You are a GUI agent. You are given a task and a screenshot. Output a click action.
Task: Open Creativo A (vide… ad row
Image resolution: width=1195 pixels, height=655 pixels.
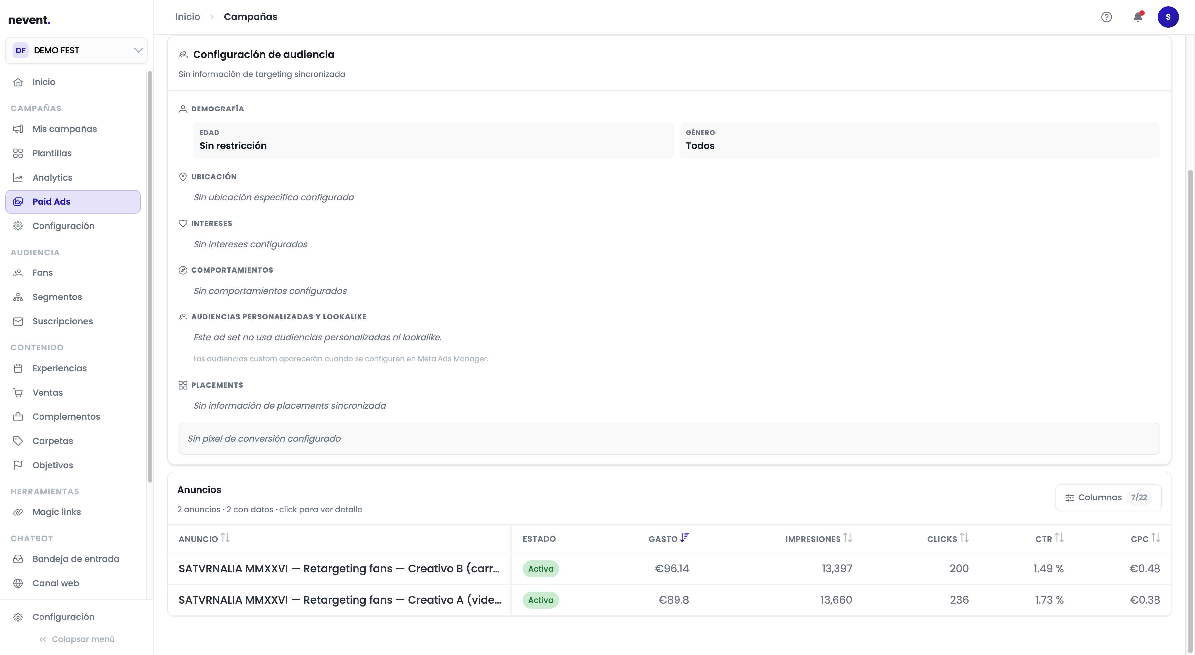[669, 600]
